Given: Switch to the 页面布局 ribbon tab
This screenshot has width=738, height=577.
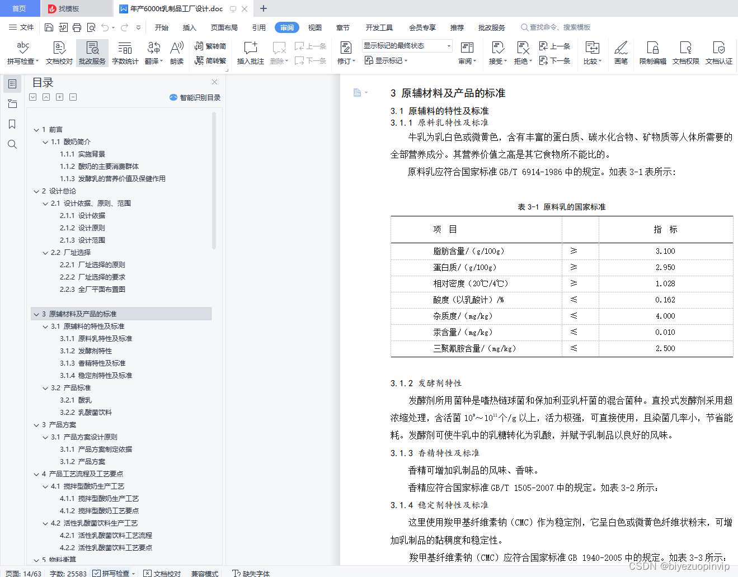Looking at the screenshot, I should coord(224,27).
